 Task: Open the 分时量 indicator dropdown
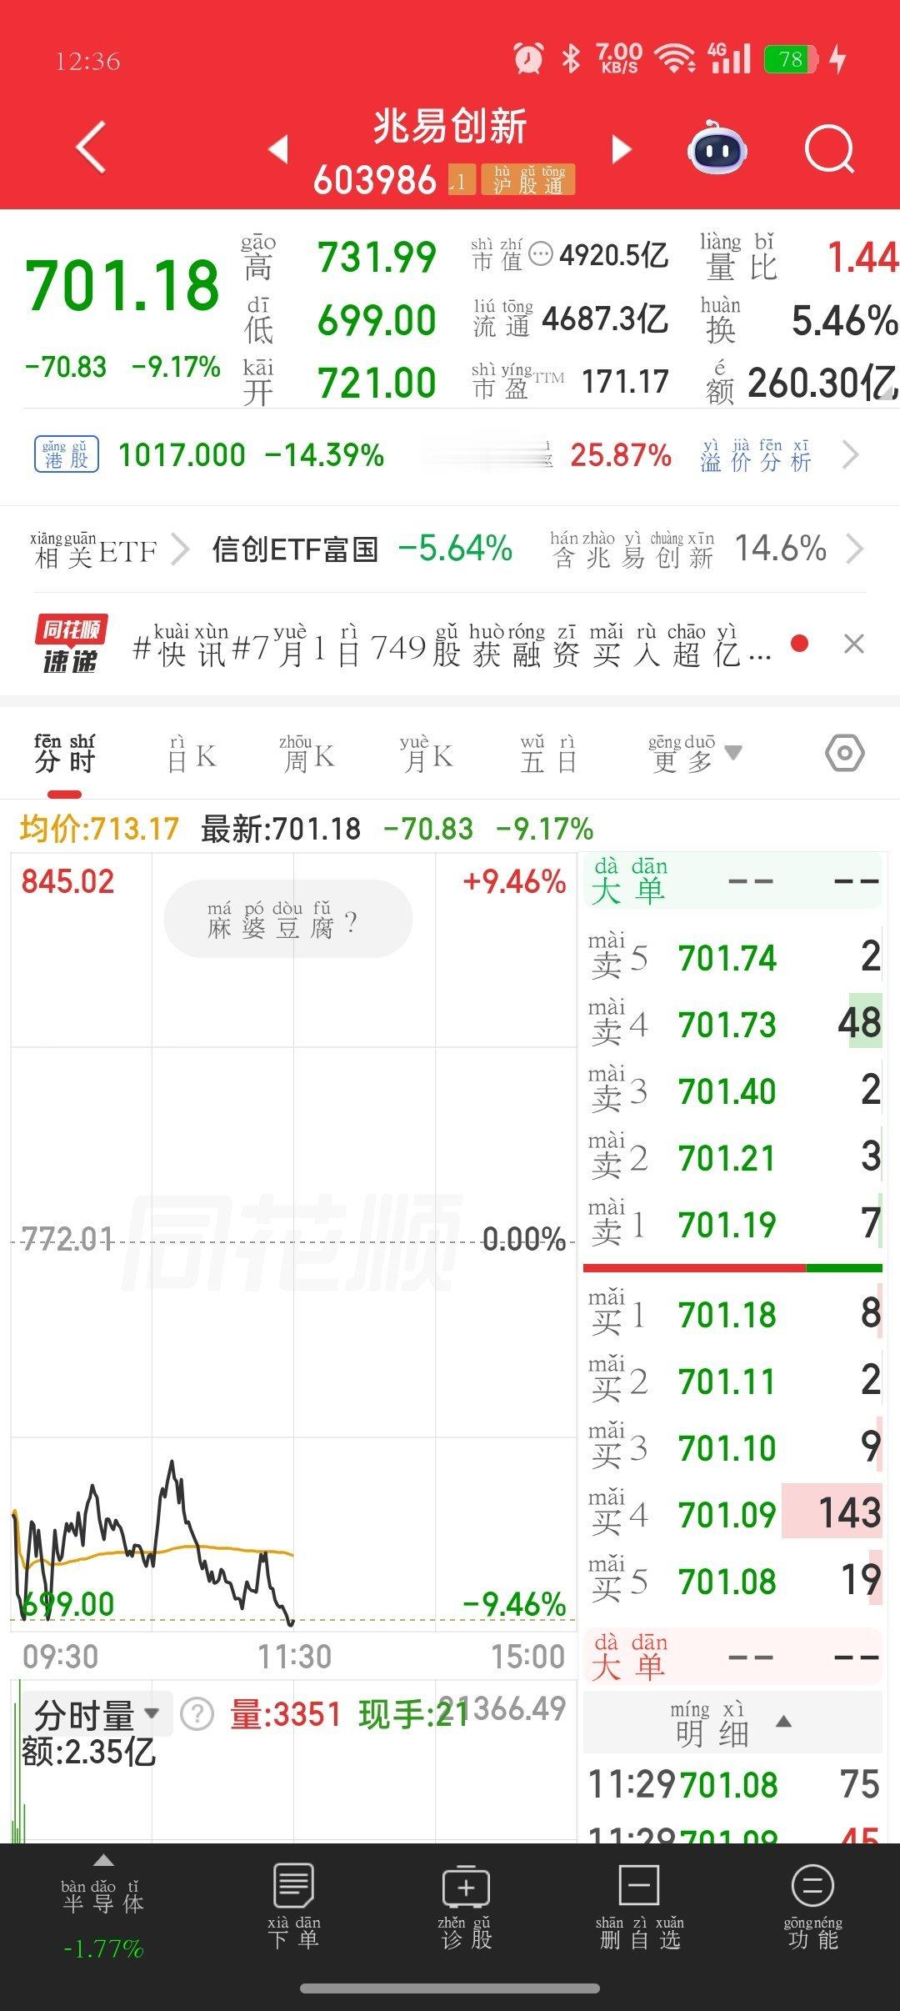click(96, 1714)
